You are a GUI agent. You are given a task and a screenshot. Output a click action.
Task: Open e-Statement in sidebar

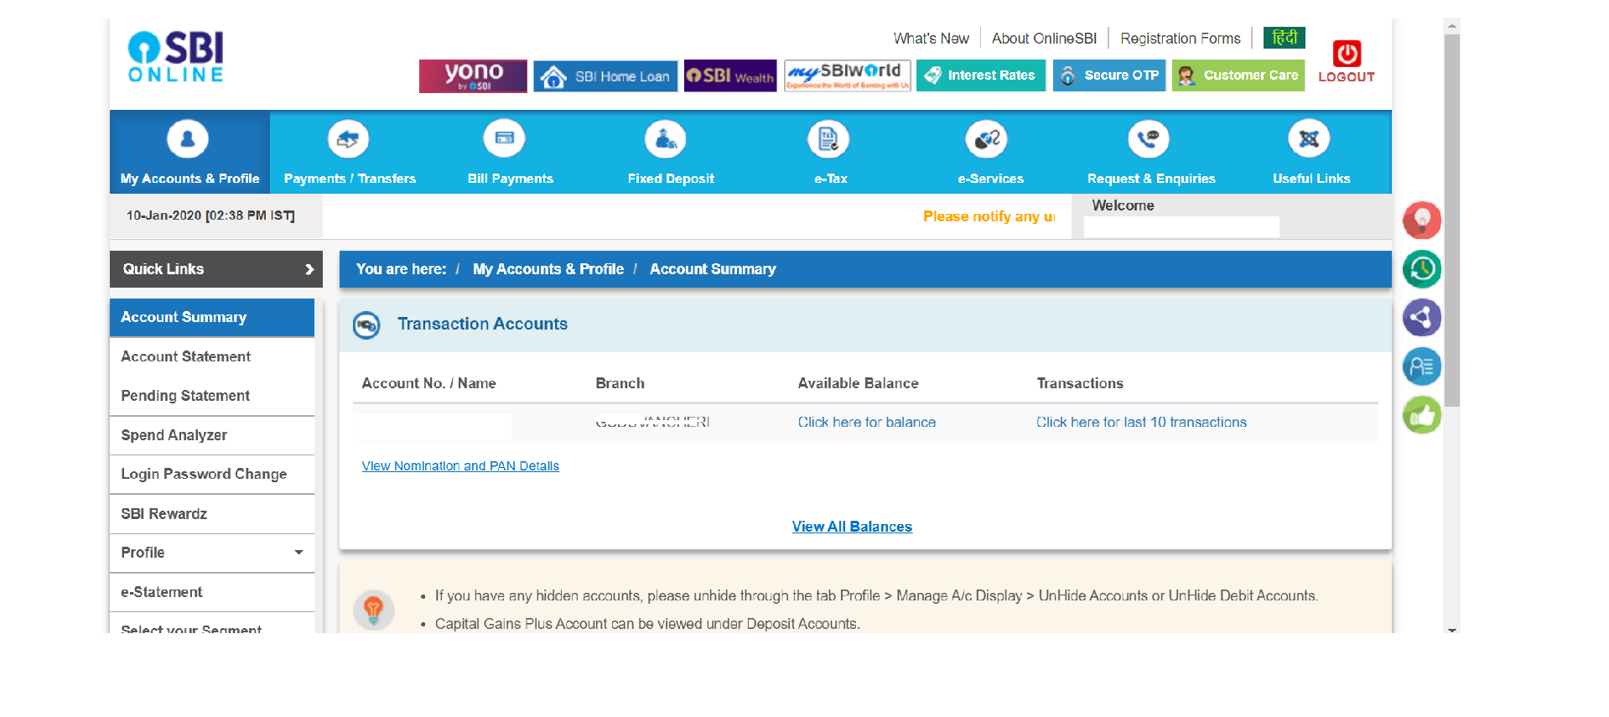(212, 592)
